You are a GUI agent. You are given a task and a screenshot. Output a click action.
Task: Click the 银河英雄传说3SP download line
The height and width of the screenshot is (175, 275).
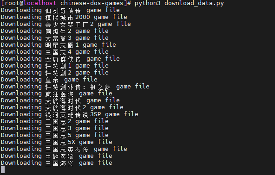[x=70, y=114]
